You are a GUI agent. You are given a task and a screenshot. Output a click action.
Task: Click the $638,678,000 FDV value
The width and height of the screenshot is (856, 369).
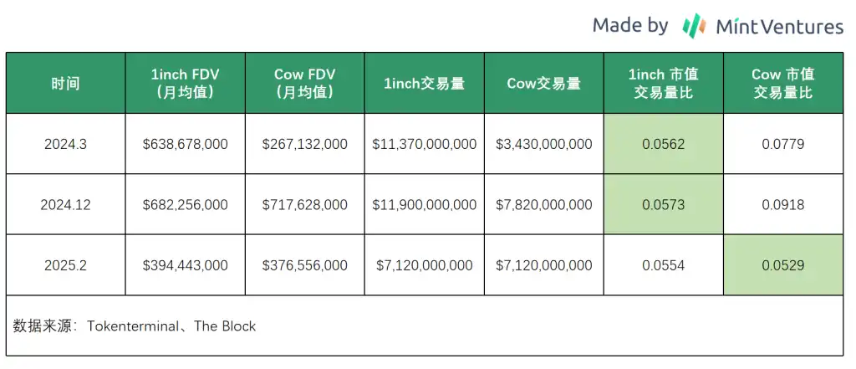(x=185, y=144)
